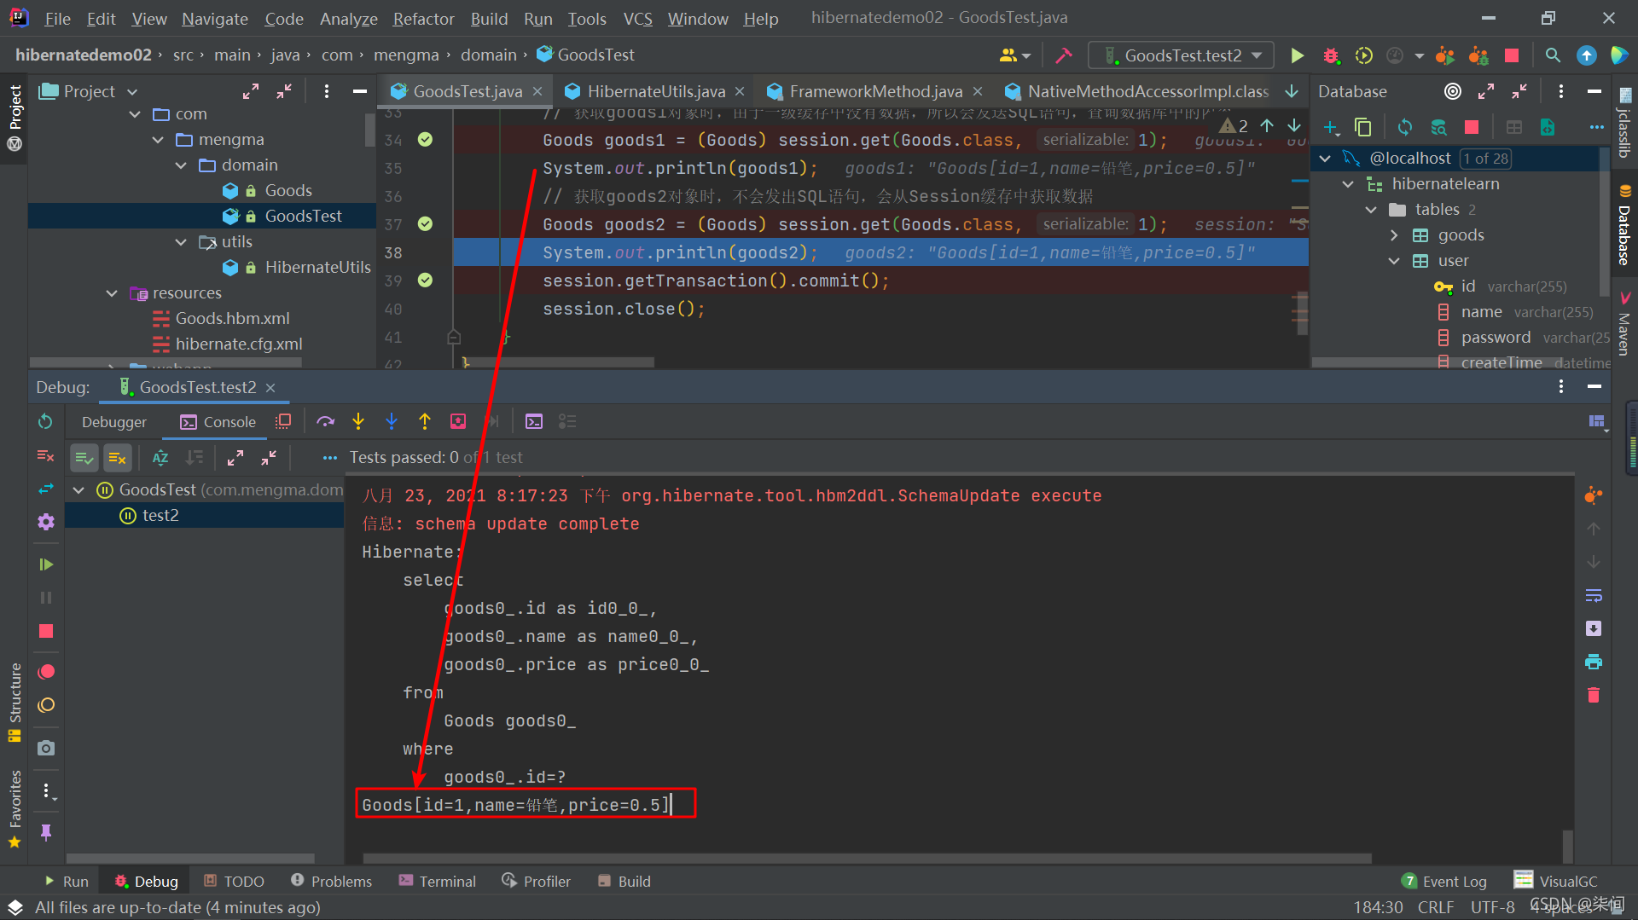Pin the debug tab

click(x=46, y=831)
